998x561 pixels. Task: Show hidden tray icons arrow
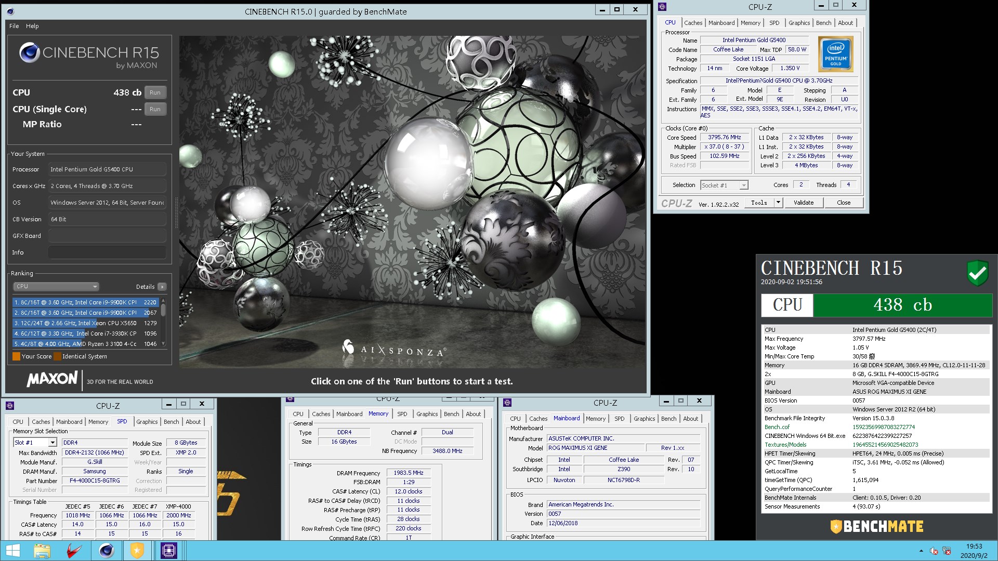click(x=921, y=551)
